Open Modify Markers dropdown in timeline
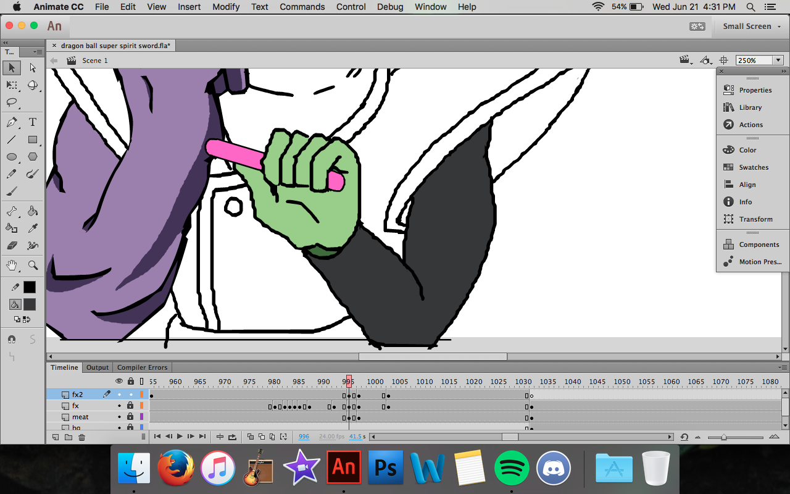Screen dimensions: 790x494 (x=283, y=437)
